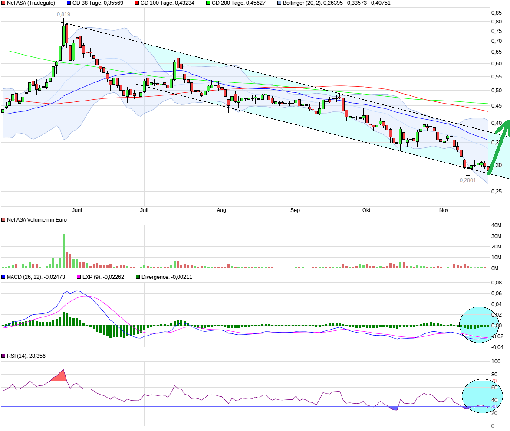
Task: Click the 'Nel ASA Volumen in Euro' label
Action: point(37,220)
